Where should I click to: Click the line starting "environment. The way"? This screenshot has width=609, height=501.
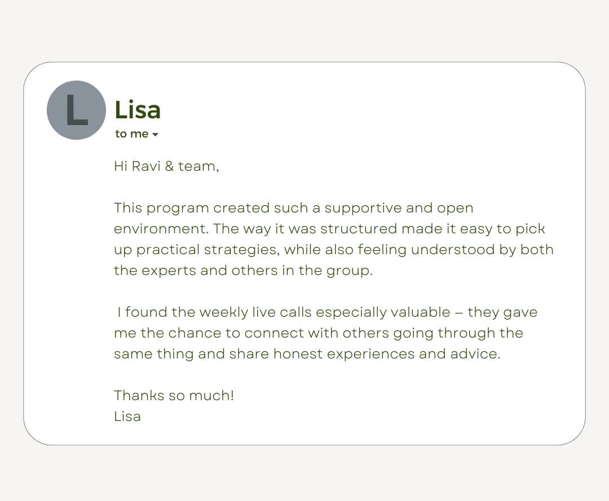click(x=329, y=229)
